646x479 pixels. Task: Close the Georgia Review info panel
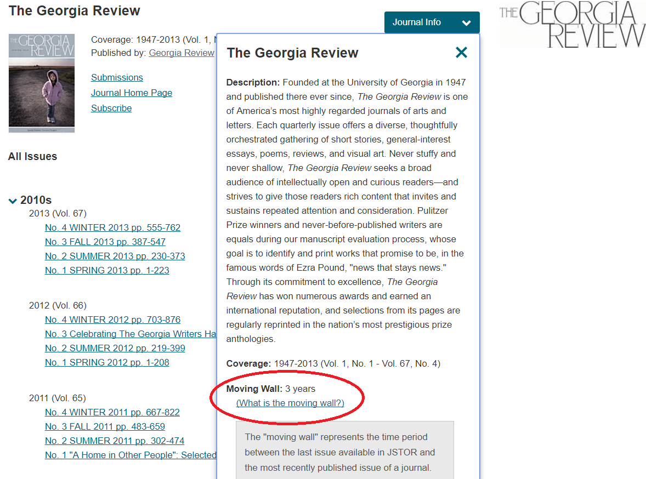[x=461, y=52]
